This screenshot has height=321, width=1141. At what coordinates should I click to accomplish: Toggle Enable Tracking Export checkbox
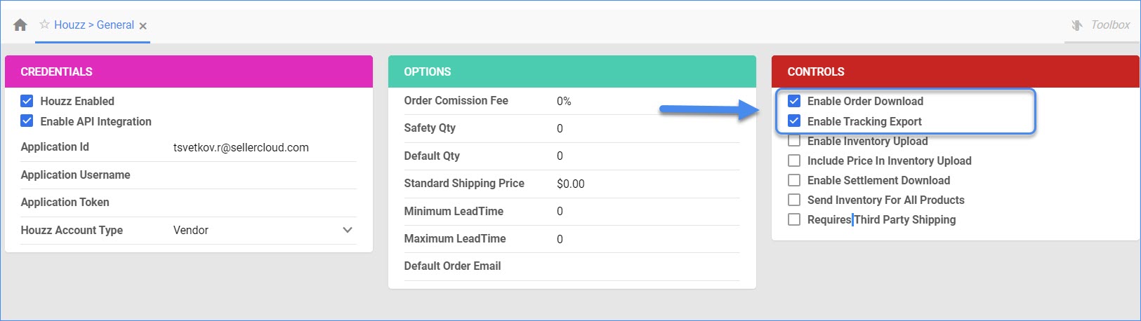pos(794,121)
